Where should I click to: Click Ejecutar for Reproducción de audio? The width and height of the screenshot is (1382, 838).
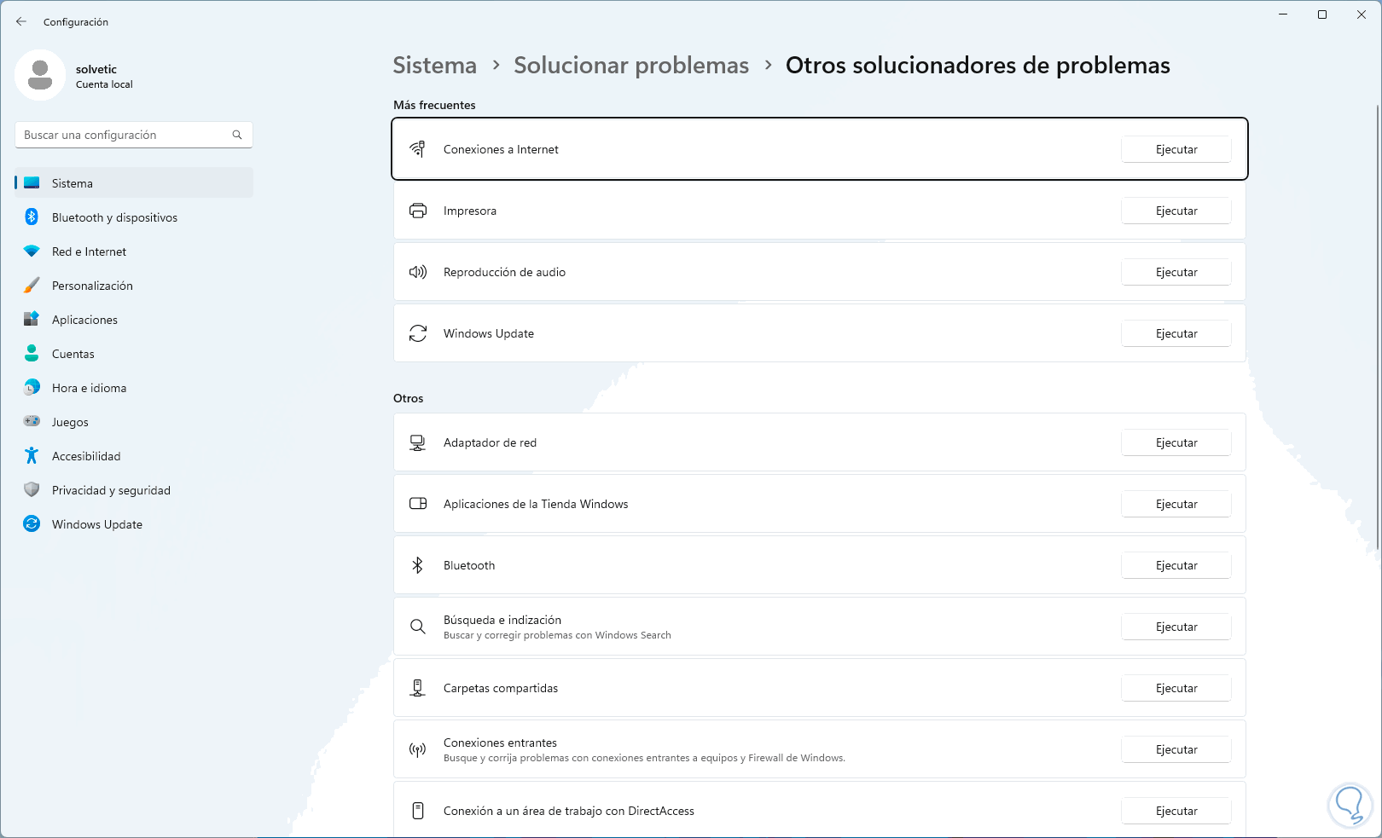click(x=1176, y=272)
